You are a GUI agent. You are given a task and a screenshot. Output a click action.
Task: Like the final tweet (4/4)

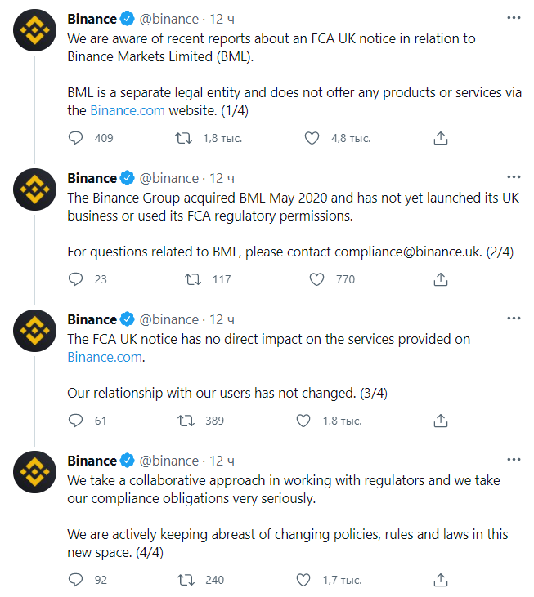tap(303, 581)
